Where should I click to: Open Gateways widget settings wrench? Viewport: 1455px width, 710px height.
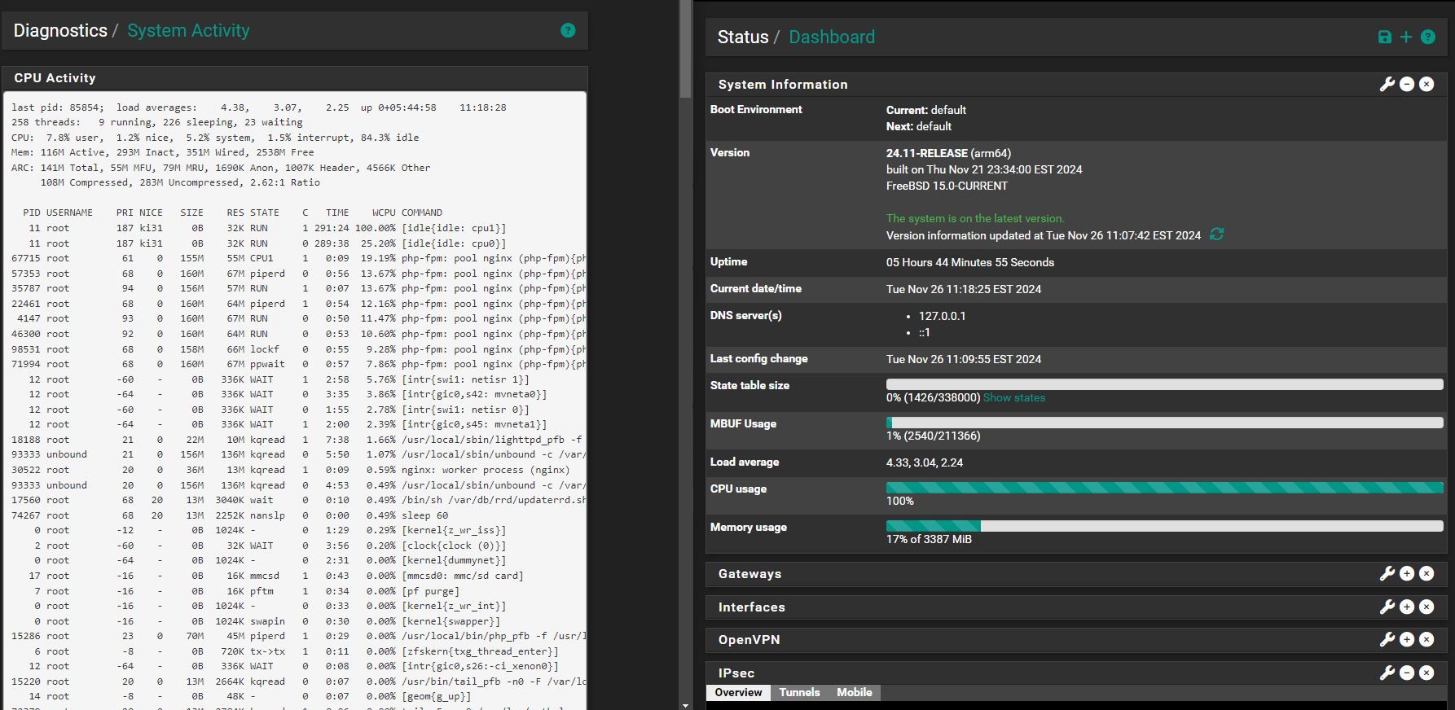[x=1387, y=573]
